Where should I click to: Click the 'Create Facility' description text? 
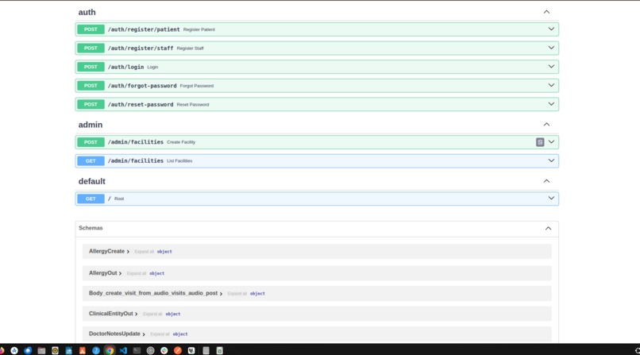click(x=181, y=142)
